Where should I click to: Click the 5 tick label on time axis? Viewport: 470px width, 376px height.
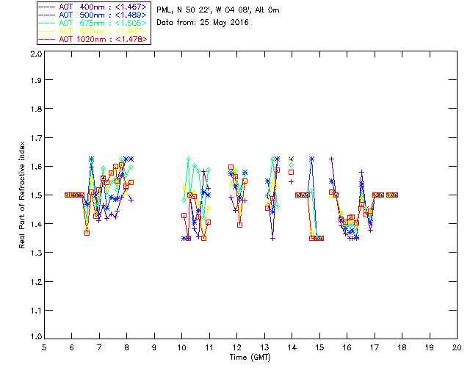(x=44, y=348)
